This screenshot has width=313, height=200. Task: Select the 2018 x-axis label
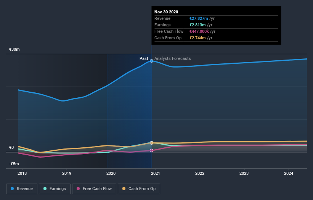22,173
